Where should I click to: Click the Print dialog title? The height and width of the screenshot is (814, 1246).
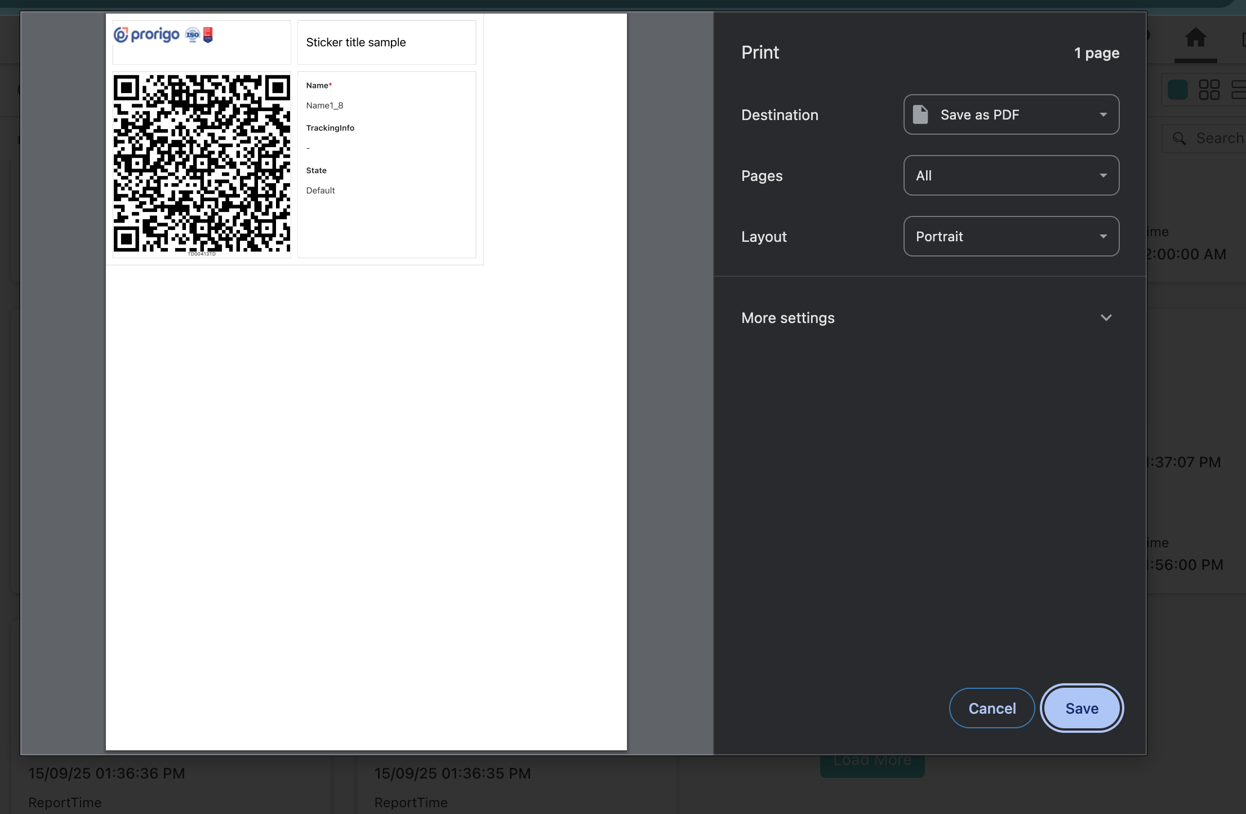tap(760, 52)
